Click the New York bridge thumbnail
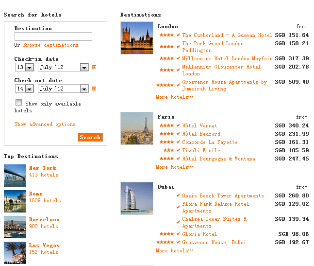 click(15, 176)
